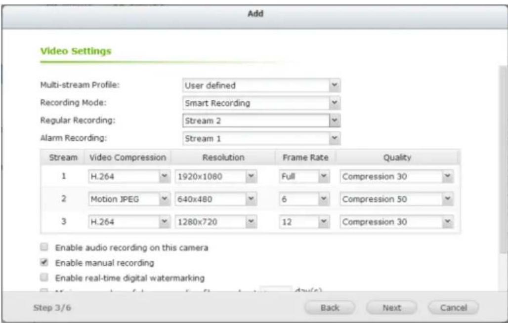Proceed with the Next button

(391, 308)
